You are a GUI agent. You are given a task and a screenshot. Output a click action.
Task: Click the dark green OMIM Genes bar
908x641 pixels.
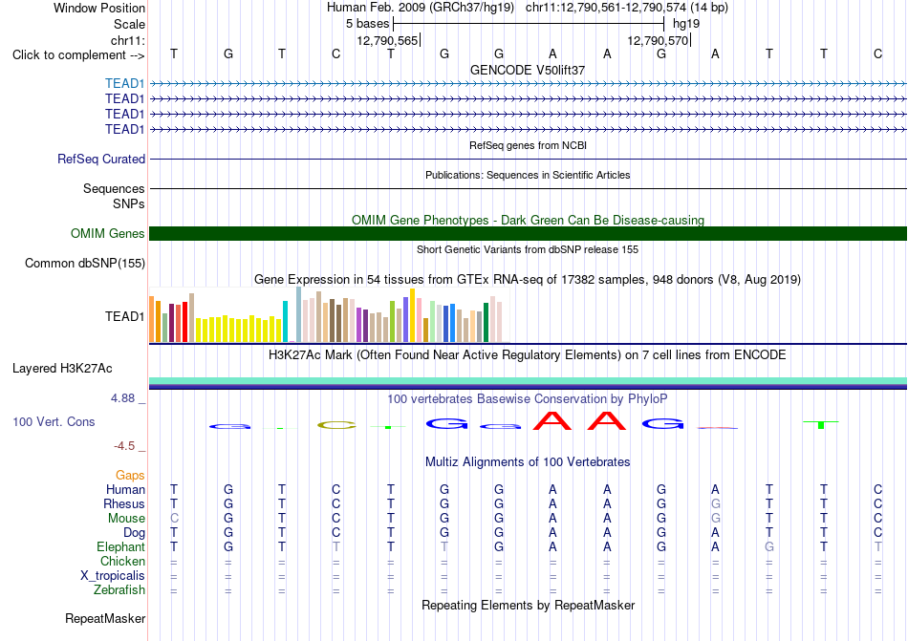[528, 233]
